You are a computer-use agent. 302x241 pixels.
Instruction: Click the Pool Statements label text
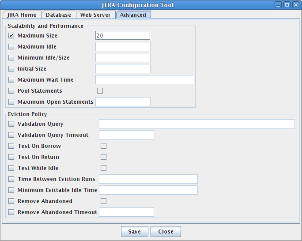40,90
